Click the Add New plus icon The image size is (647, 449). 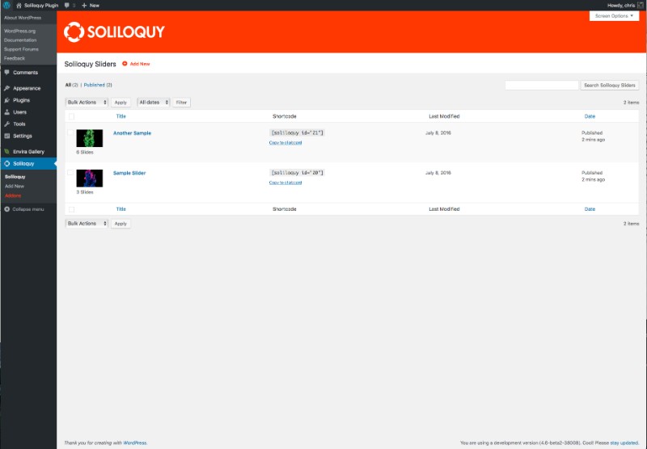click(x=125, y=64)
